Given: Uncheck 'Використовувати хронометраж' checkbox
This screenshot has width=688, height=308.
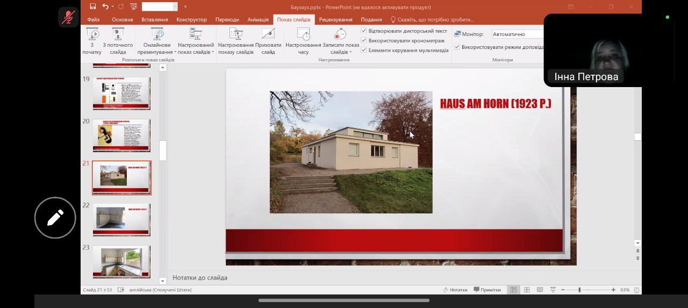Looking at the screenshot, I should coord(364,40).
